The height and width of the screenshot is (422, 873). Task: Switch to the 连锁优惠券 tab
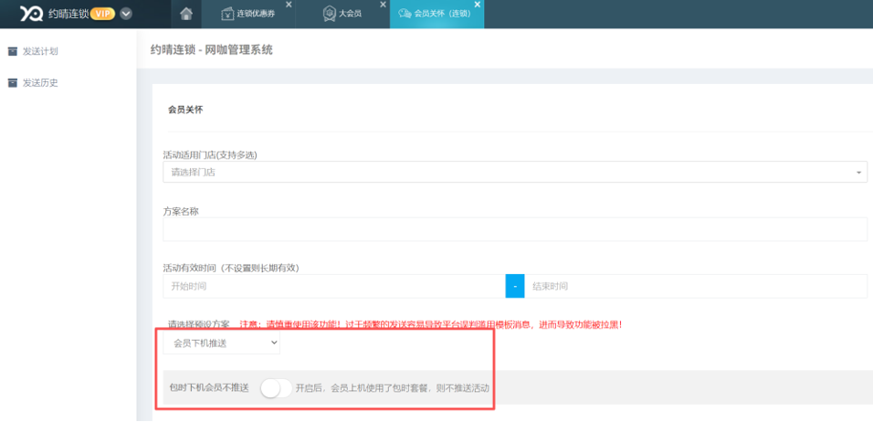click(247, 14)
